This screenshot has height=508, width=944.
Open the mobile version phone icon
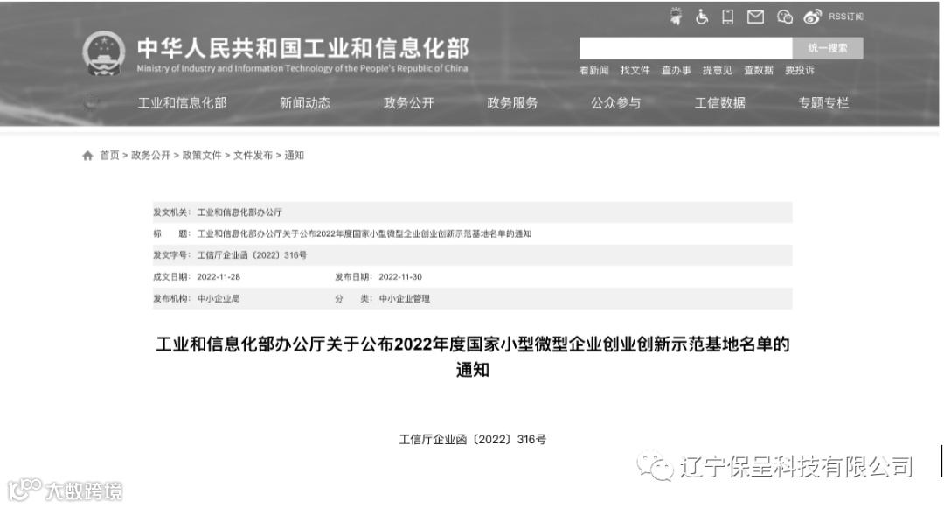coord(728,17)
